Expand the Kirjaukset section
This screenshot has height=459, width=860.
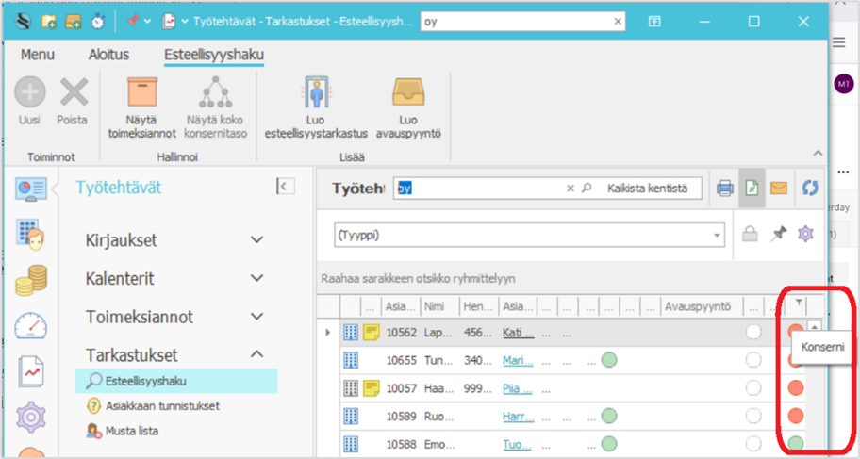click(x=256, y=240)
